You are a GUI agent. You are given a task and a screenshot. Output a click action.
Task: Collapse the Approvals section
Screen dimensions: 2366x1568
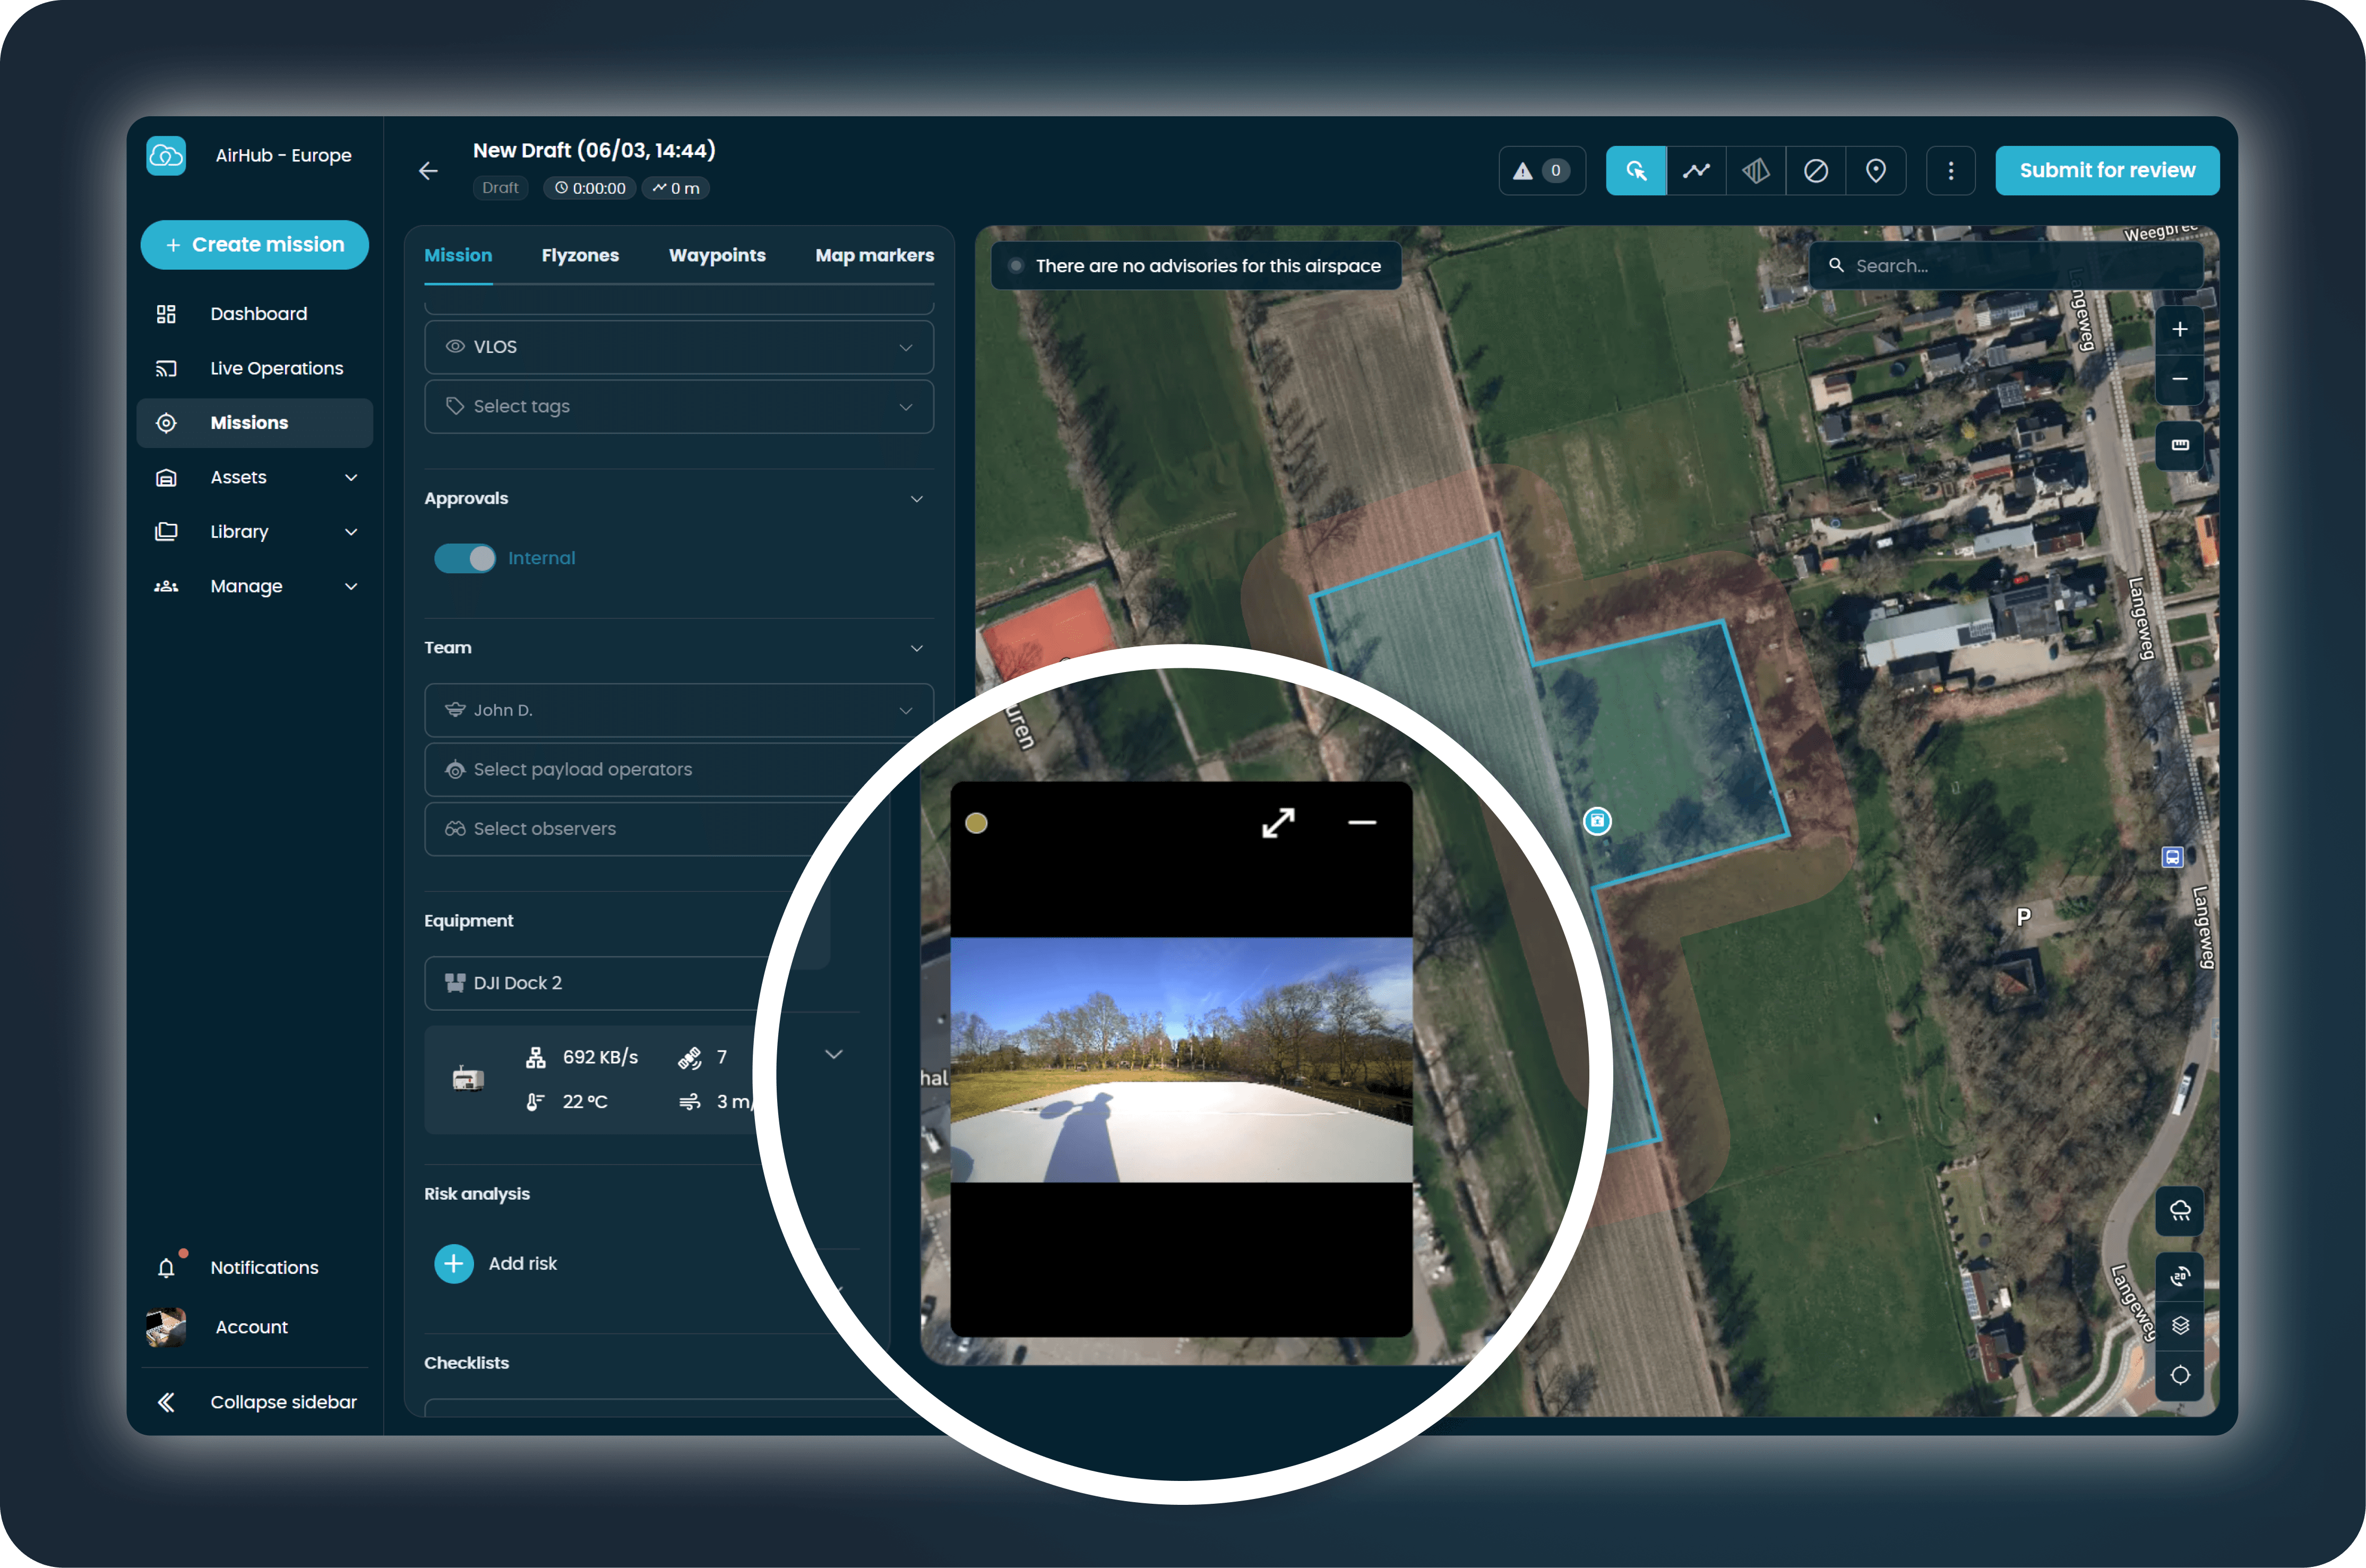(916, 499)
